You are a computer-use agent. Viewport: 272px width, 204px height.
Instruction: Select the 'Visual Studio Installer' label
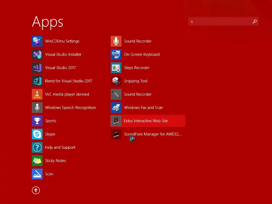tap(63, 54)
